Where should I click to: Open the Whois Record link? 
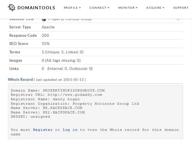pos(20,79)
